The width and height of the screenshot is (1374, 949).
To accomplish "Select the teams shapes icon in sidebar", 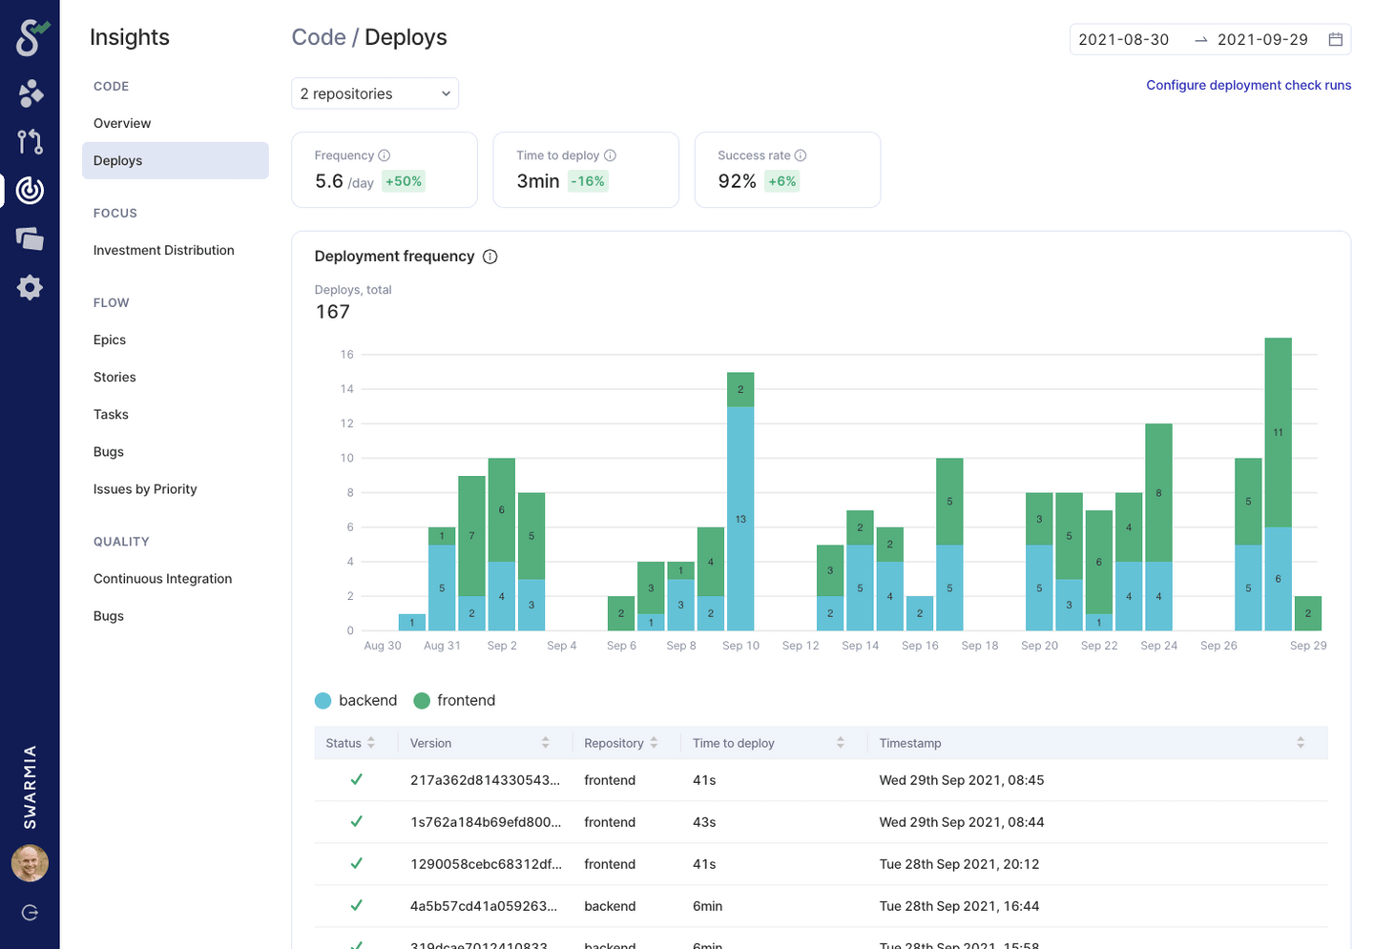I will [30, 93].
